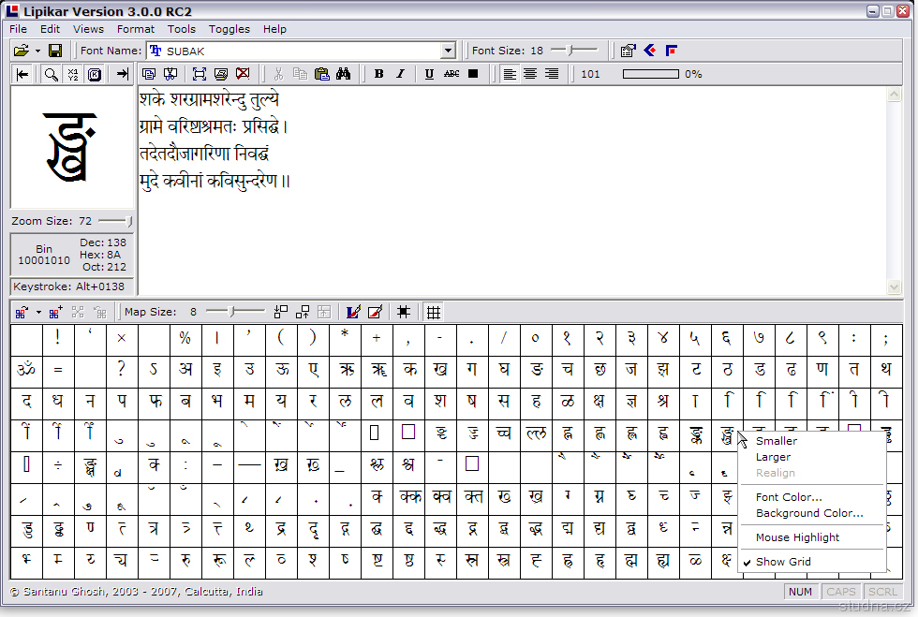
Task: Expand the Open file dropdown arrow
Action: 37,51
